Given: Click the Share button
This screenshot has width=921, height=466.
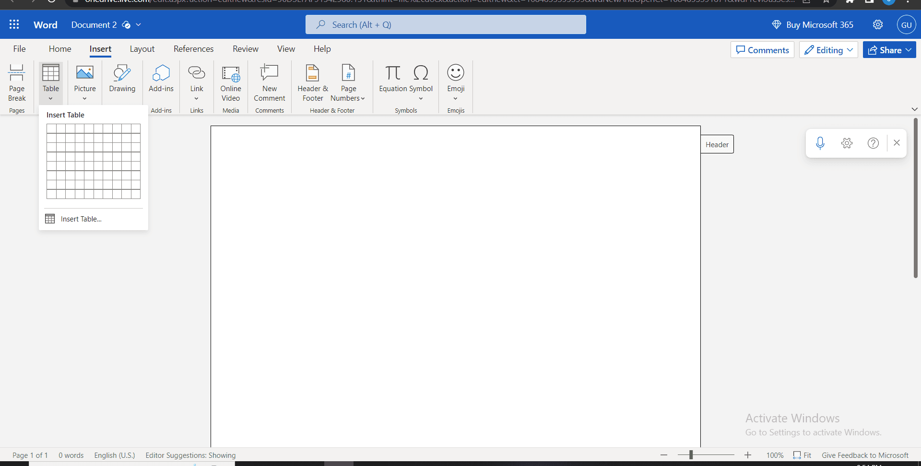Looking at the screenshot, I should click(x=889, y=49).
